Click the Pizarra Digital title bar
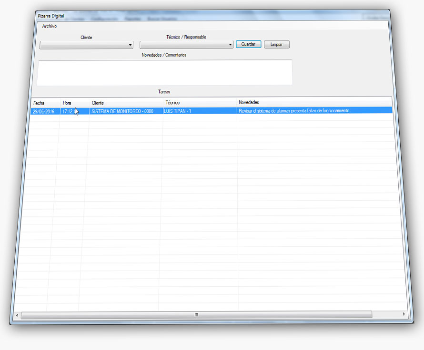This screenshot has width=424, height=350. pyautogui.click(x=191, y=16)
